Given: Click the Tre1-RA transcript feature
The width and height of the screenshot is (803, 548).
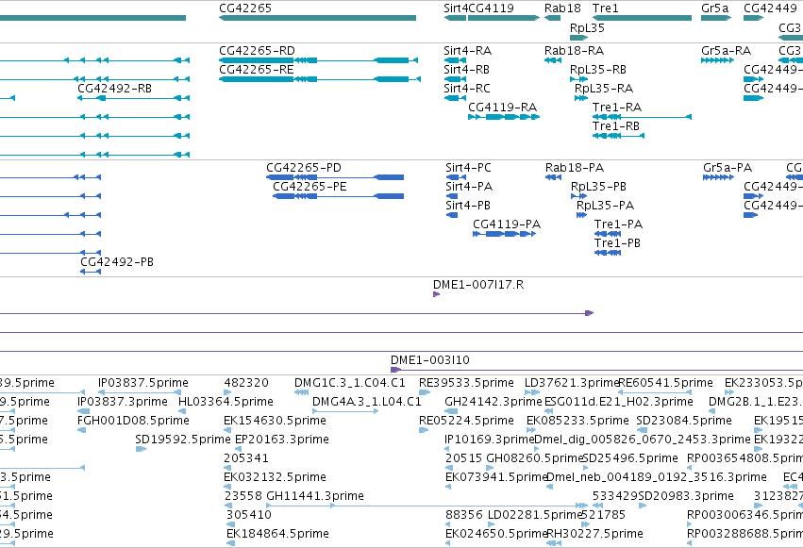Looking at the screenshot, I should [643, 117].
